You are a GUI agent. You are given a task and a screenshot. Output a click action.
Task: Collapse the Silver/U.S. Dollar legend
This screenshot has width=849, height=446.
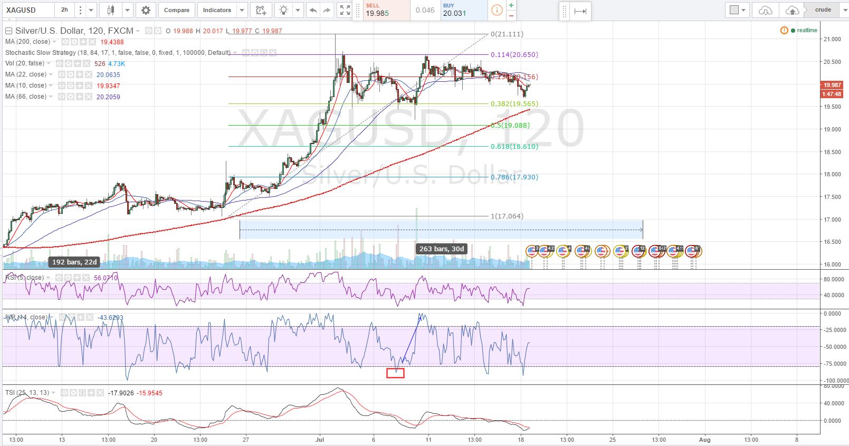click(x=8, y=31)
